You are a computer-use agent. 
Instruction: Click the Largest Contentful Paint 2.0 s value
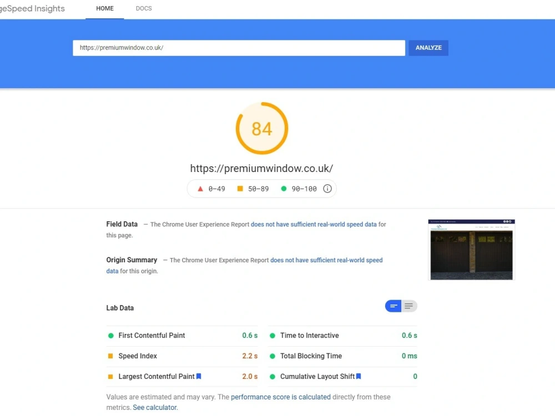point(250,377)
